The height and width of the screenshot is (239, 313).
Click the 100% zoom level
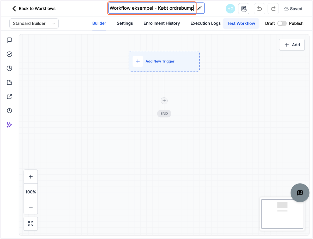click(x=31, y=192)
